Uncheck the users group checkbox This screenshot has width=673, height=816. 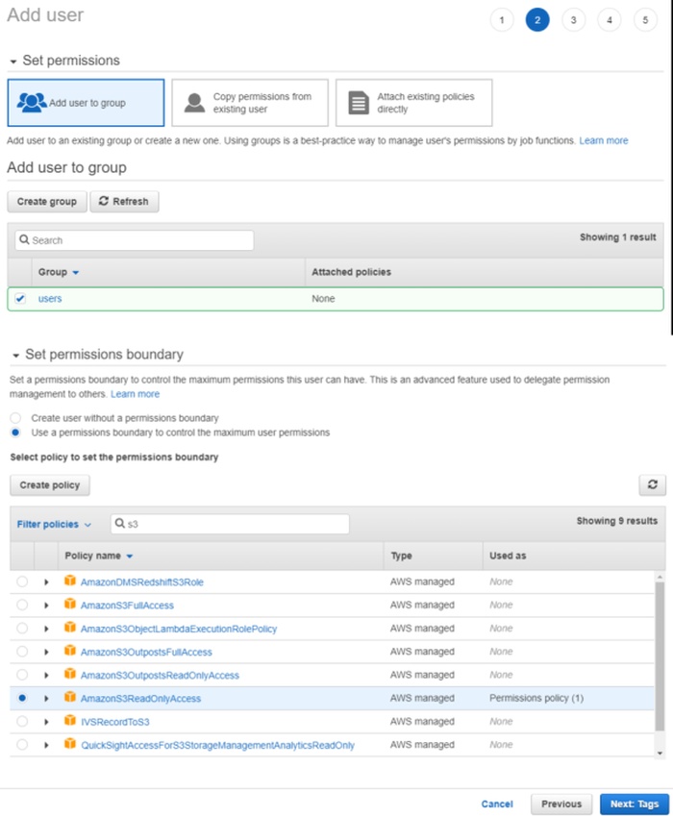20,299
